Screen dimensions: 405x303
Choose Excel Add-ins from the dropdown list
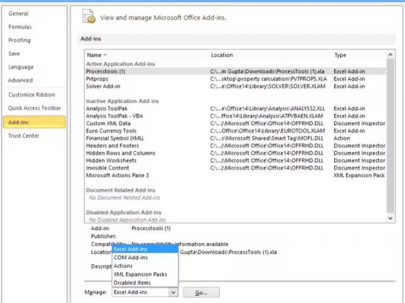145,249
